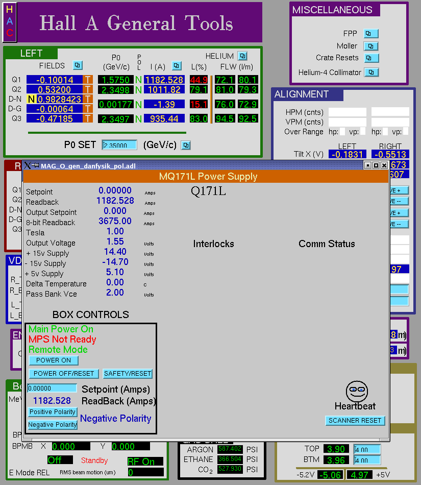The height and width of the screenshot is (485, 421).
Task: Click the ETHANE pressure value 366.504
Action: pos(230,459)
